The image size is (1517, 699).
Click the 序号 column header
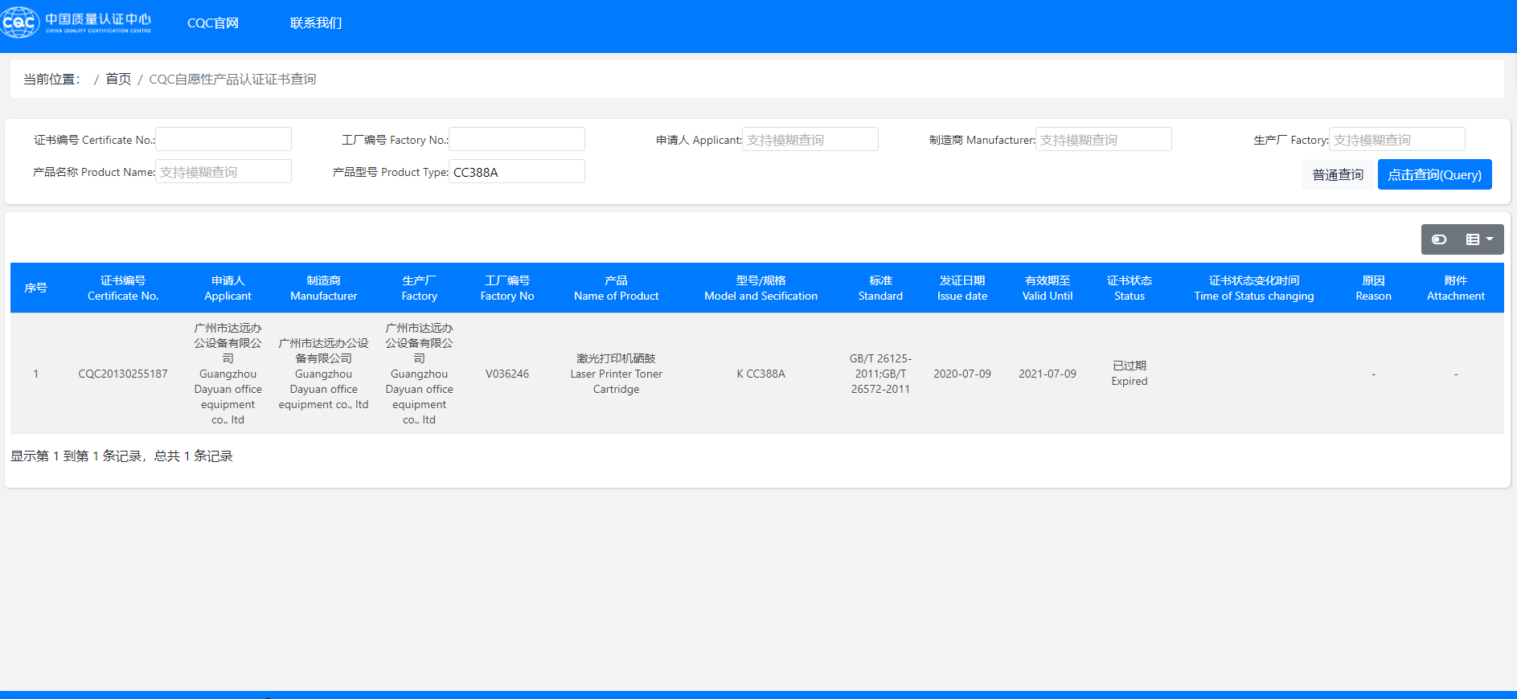click(x=35, y=288)
